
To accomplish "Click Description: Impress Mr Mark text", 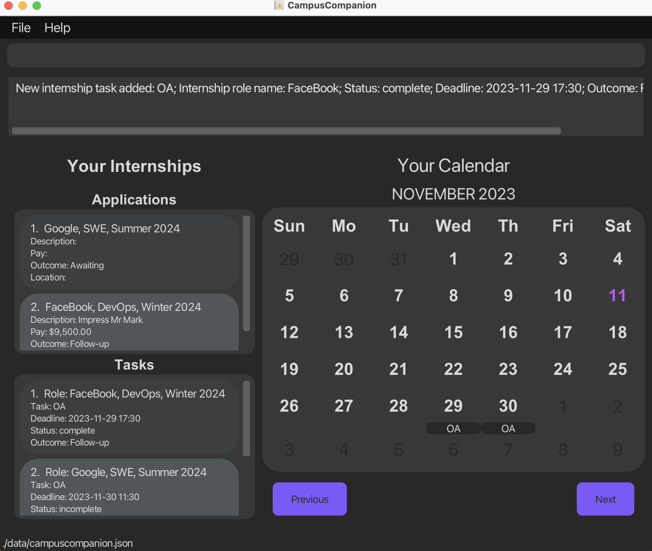I will pos(87,320).
